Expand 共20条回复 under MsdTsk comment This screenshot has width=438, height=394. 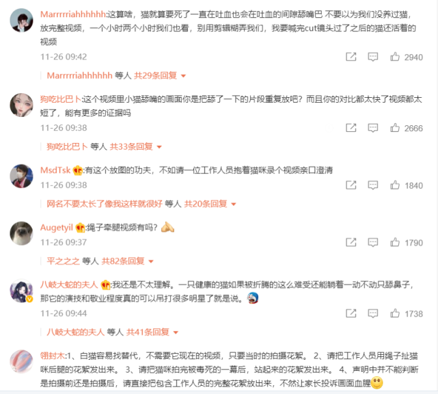[210, 204]
